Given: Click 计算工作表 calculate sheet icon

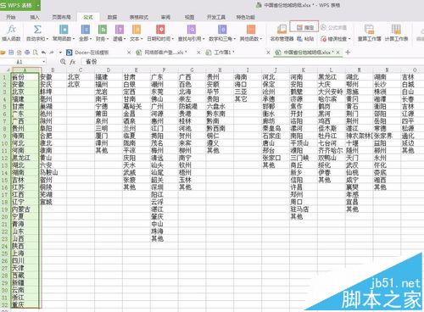Looking at the screenshot, I should [396, 30].
